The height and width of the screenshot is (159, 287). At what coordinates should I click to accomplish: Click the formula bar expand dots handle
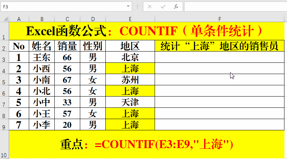pyautogui.click(x=137, y=7)
